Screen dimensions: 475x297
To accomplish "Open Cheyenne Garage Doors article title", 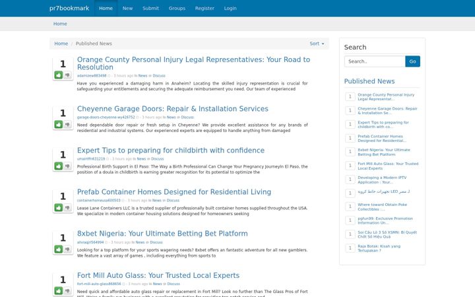I will click(x=173, y=108).
